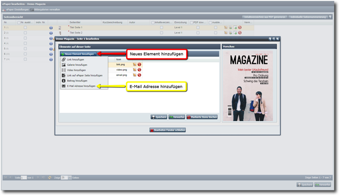The height and width of the screenshot is (195, 339).
Task: Click Verwerfen at the window bottom
Action: point(323,185)
